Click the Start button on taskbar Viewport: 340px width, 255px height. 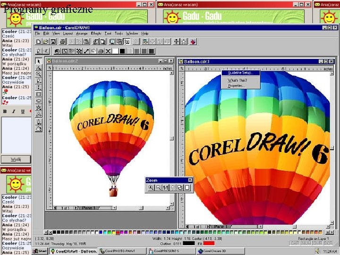40,251
